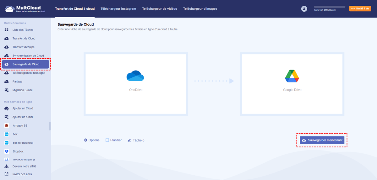Click Devenir notre affilié label

(x=25, y=166)
